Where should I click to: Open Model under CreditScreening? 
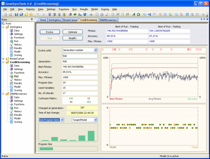(17, 87)
